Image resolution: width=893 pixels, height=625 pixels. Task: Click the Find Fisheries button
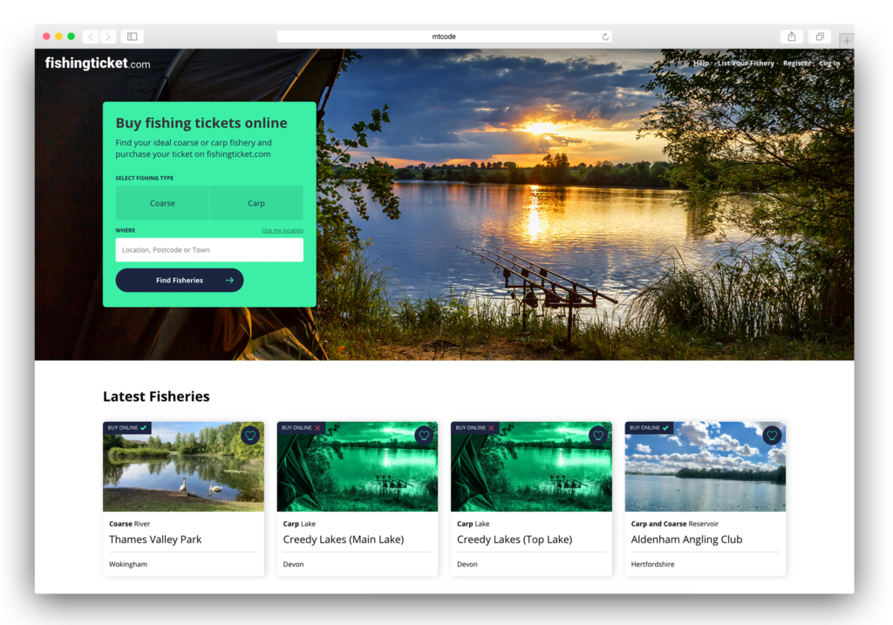coord(179,280)
